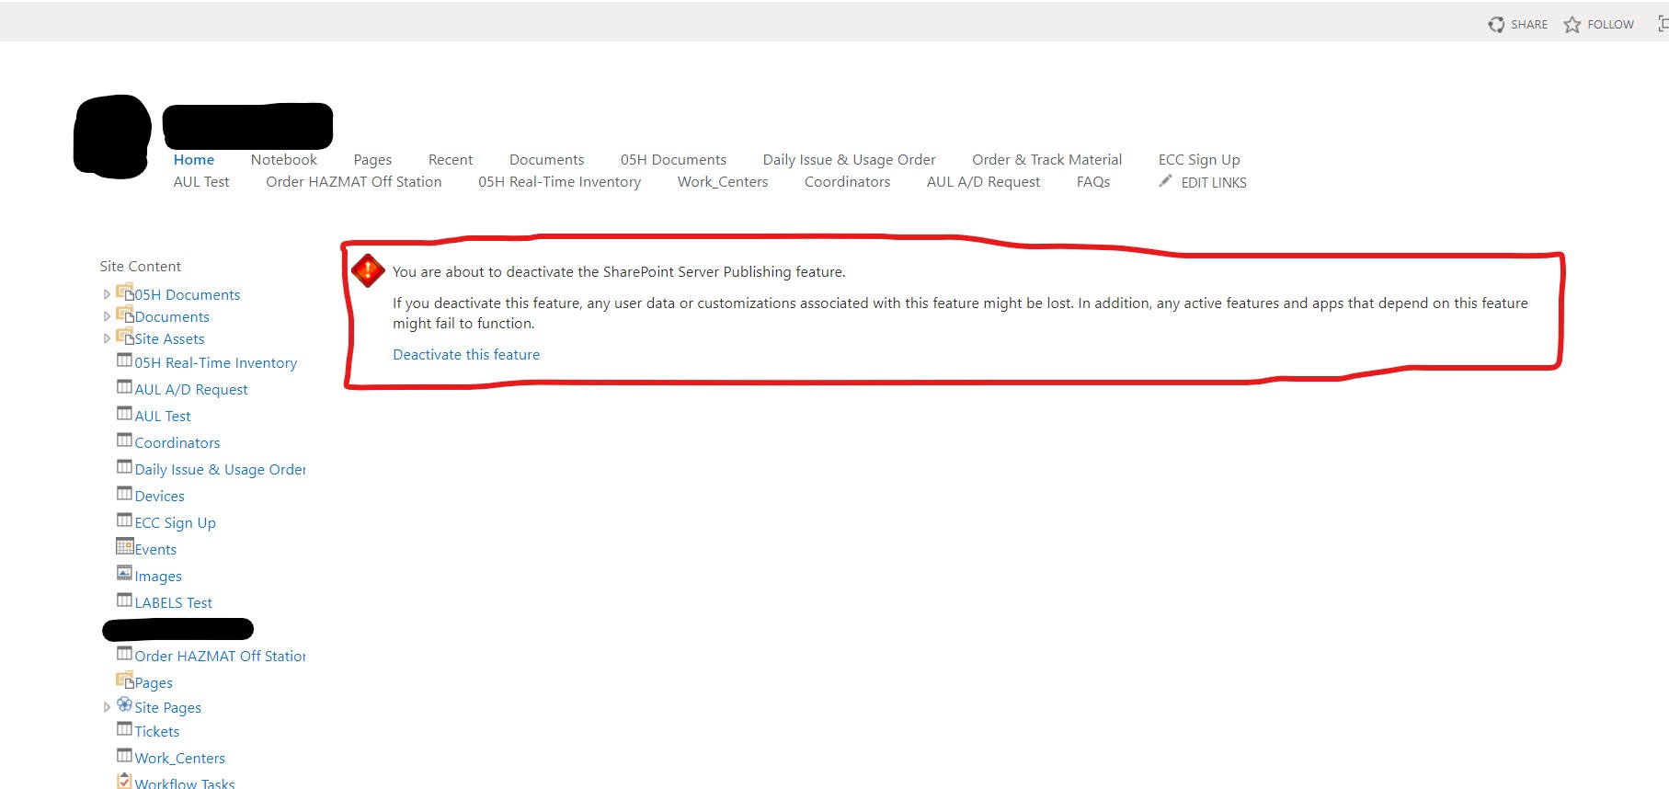Viewport: 1669px width, 789px height.
Task: Click the Events calendar icon
Action: (x=124, y=546)
